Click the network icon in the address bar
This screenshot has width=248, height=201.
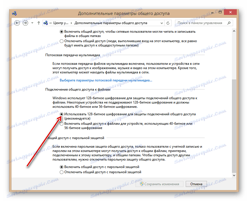(46, 23)
